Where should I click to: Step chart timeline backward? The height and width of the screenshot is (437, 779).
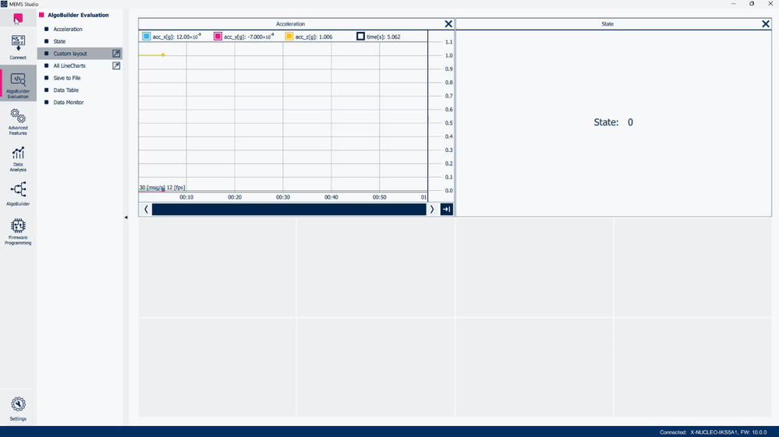tap(146, 210)
